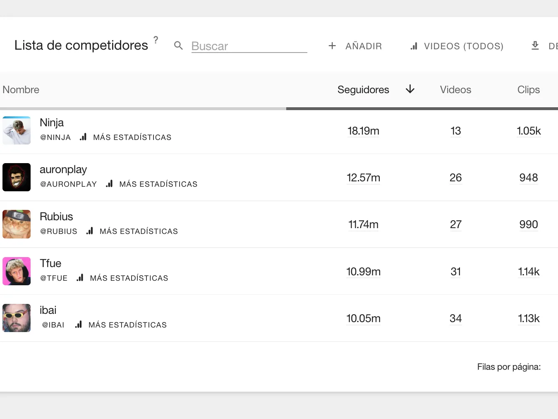Click the plus icon beside AÑADIR
This screenshot has width=558, height=419.
pos(332,46)
